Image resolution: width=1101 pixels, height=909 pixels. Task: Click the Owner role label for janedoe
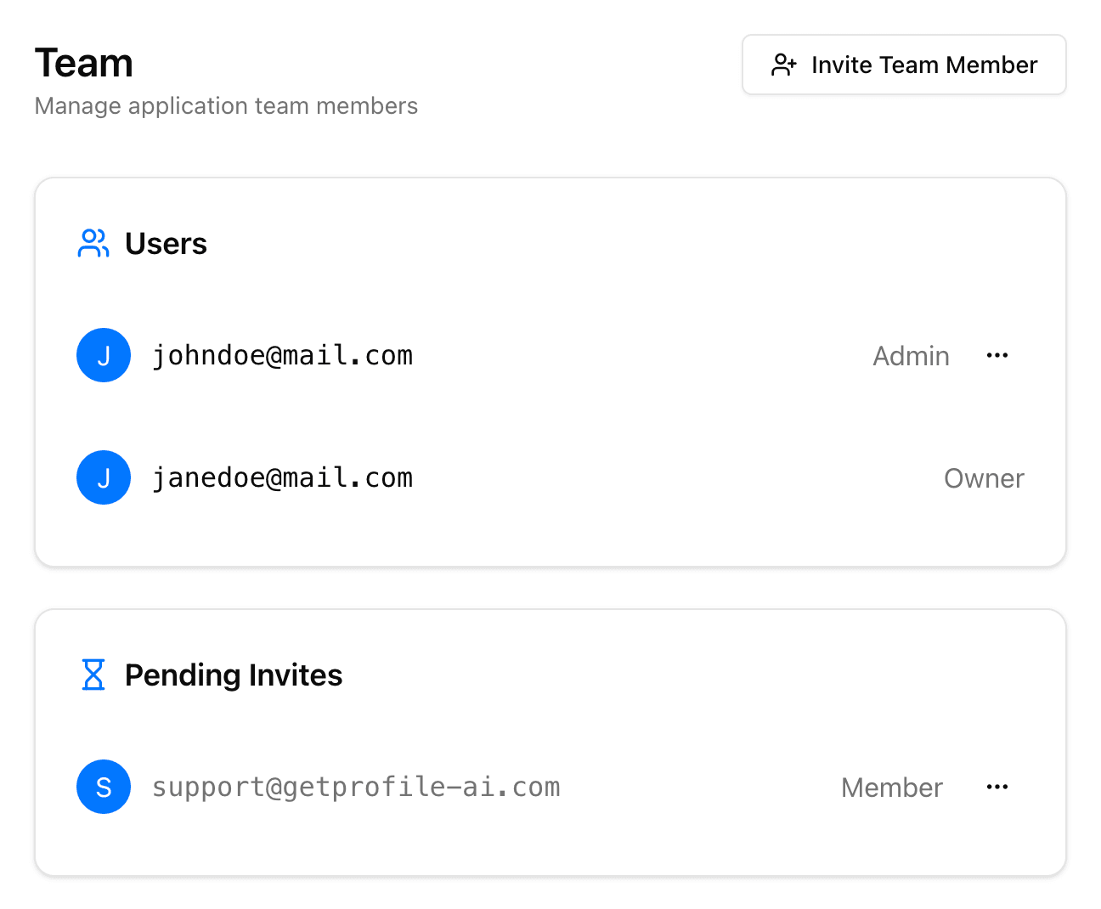984,478
